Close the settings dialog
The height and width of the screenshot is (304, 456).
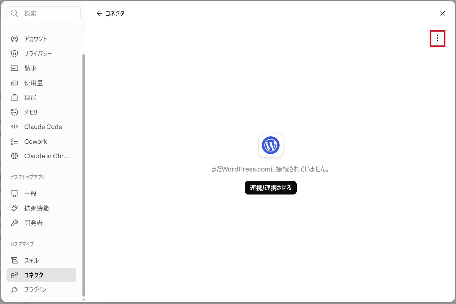coord(443,13)
